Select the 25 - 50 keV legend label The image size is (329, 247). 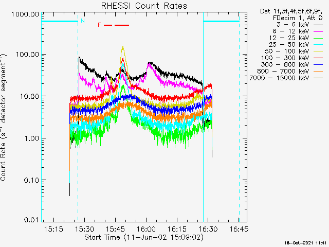point(289,45)
